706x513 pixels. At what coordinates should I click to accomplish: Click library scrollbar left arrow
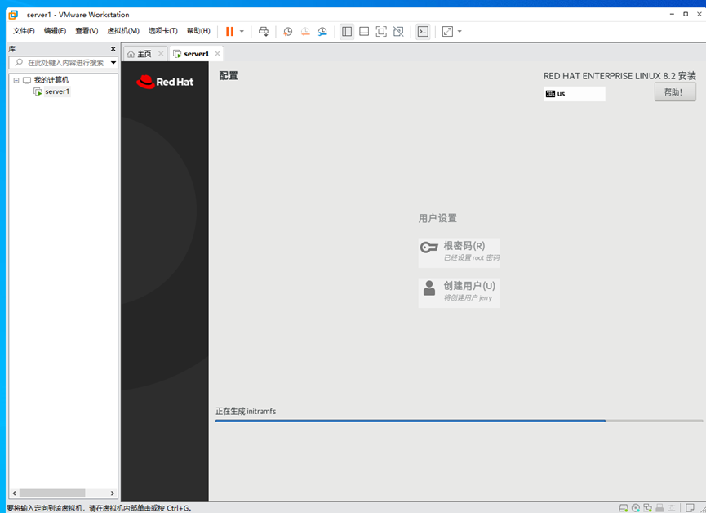pyautogui.click(x=15, y=493)
